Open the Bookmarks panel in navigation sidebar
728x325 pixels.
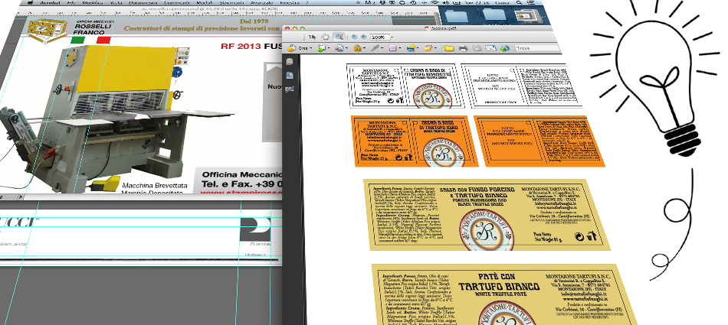tap(289, 75)
